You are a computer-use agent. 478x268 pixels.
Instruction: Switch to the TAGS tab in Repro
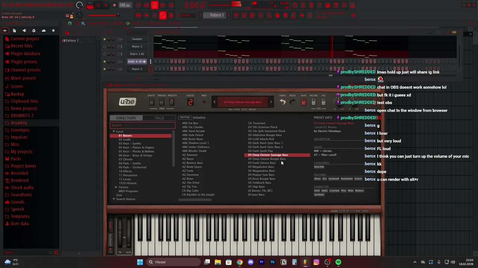coord(159,118)
